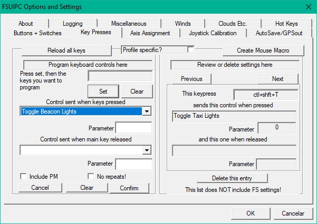Select the Key Presses tab
The image size is (317, 224).
pos(96,32)
